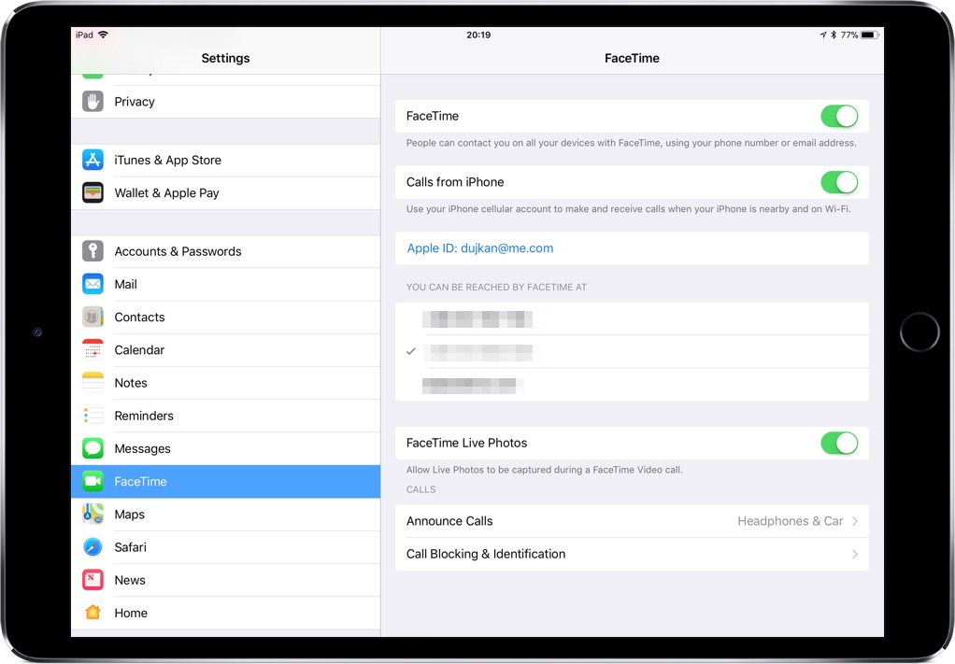Tap the FaceTime pane title
The width and height of the screenshot is (955, 664).
tap(632, 59)
